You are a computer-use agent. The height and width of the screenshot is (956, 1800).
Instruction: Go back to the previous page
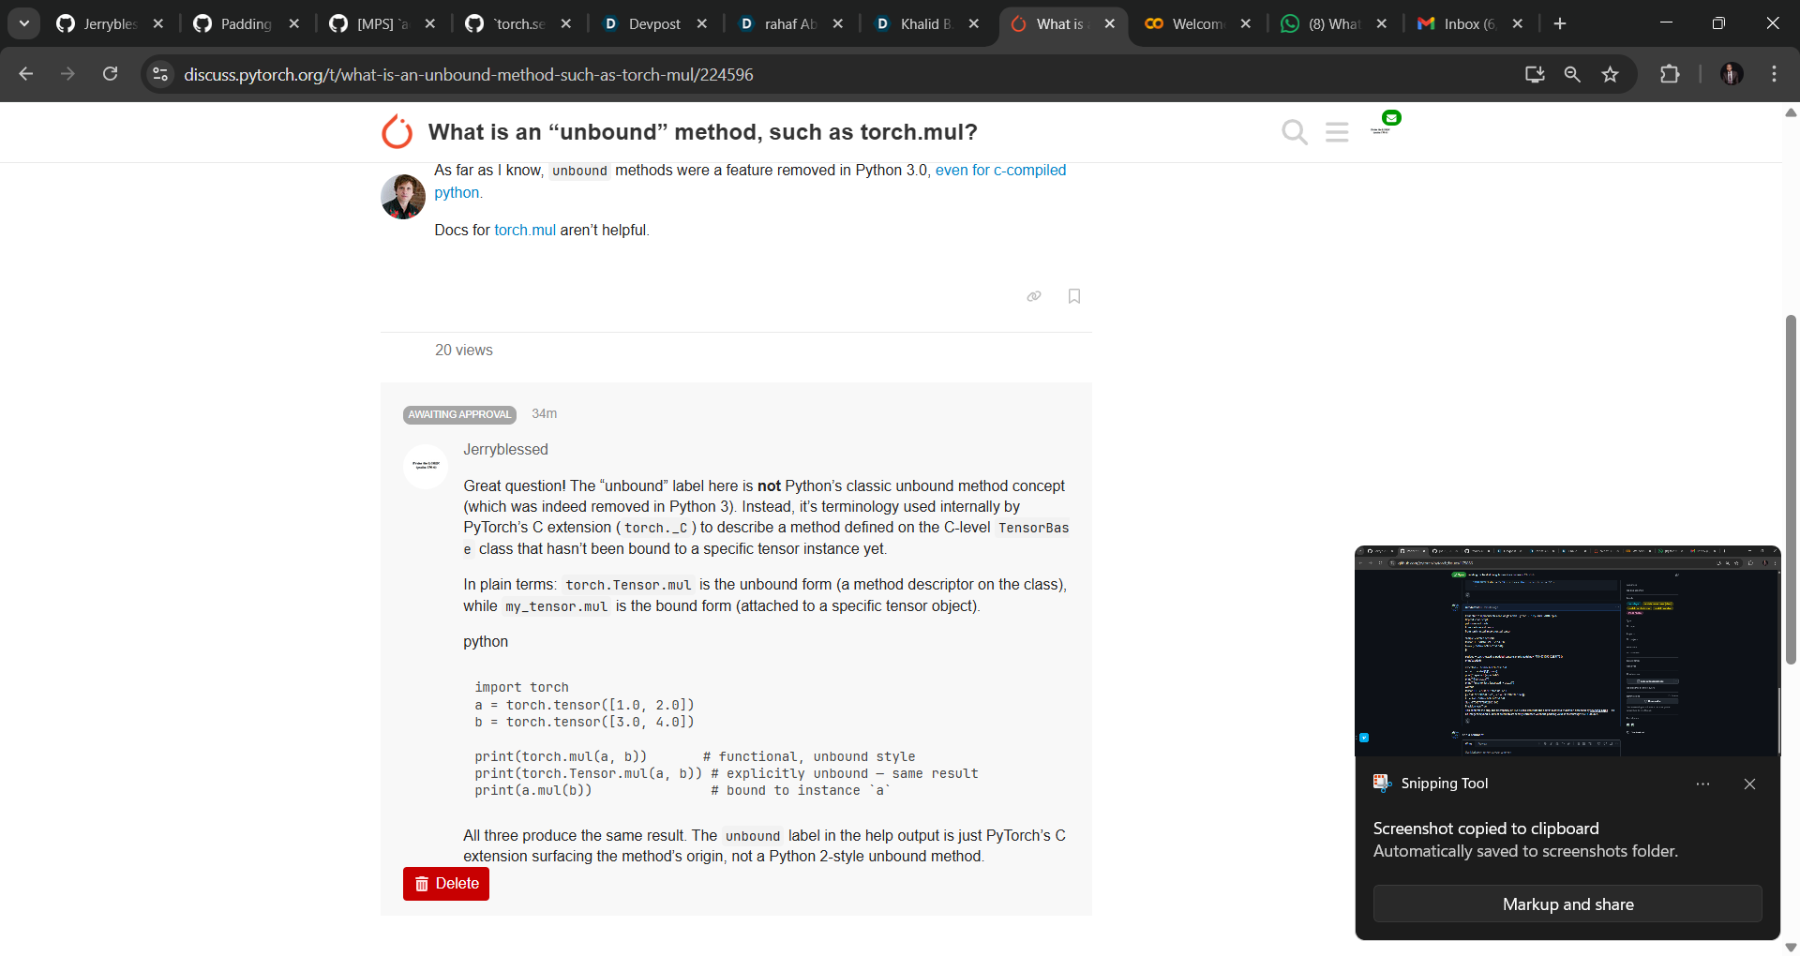click(26, 74)
